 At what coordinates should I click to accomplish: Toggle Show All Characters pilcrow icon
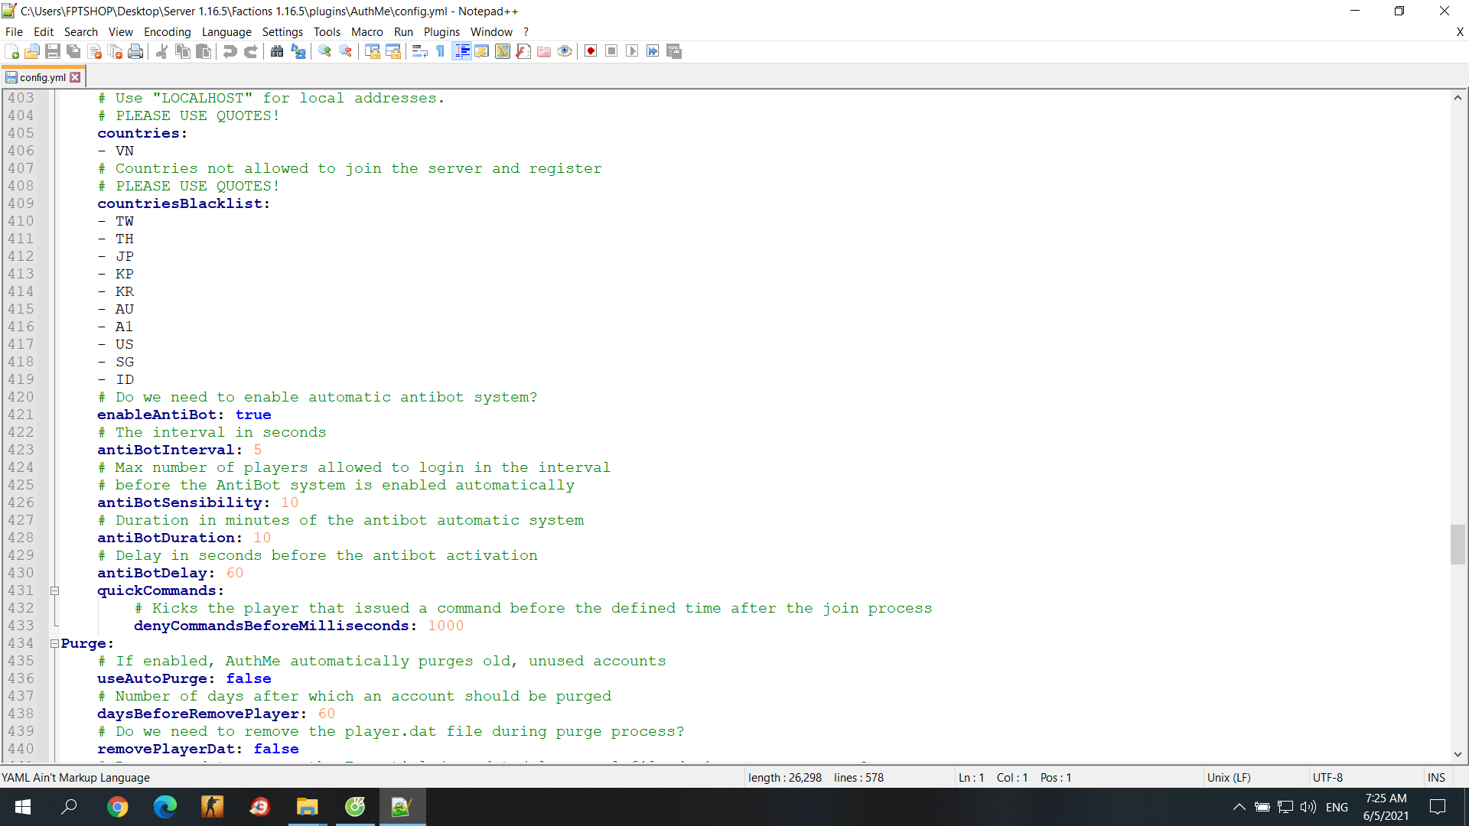441,51
